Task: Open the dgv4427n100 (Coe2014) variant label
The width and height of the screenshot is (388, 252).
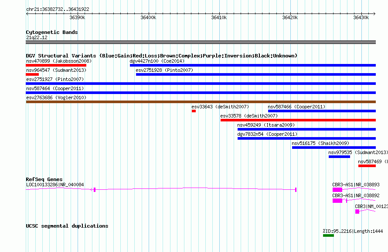Action: coord(157,61)
